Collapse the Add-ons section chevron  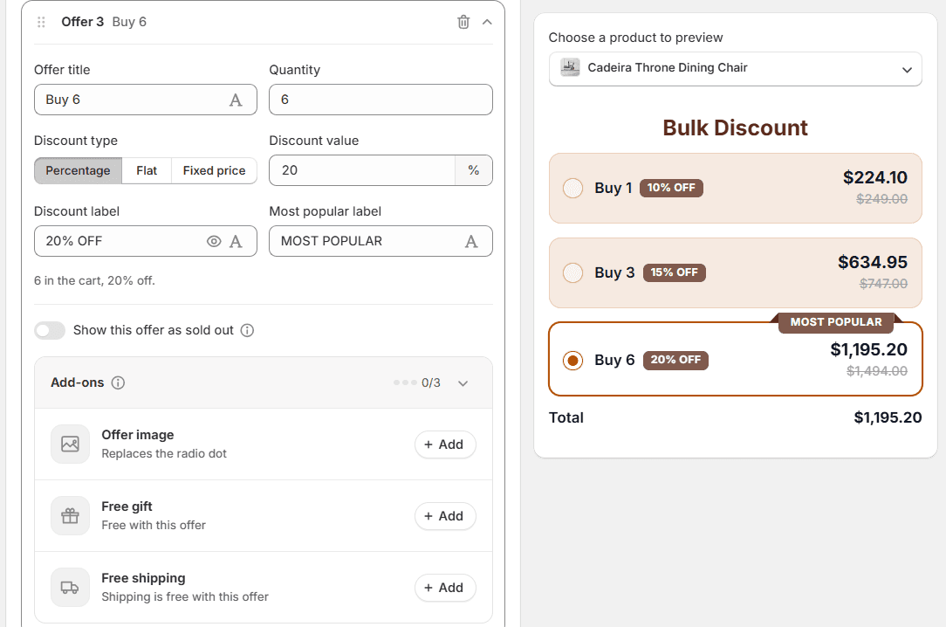click(463, 383)
